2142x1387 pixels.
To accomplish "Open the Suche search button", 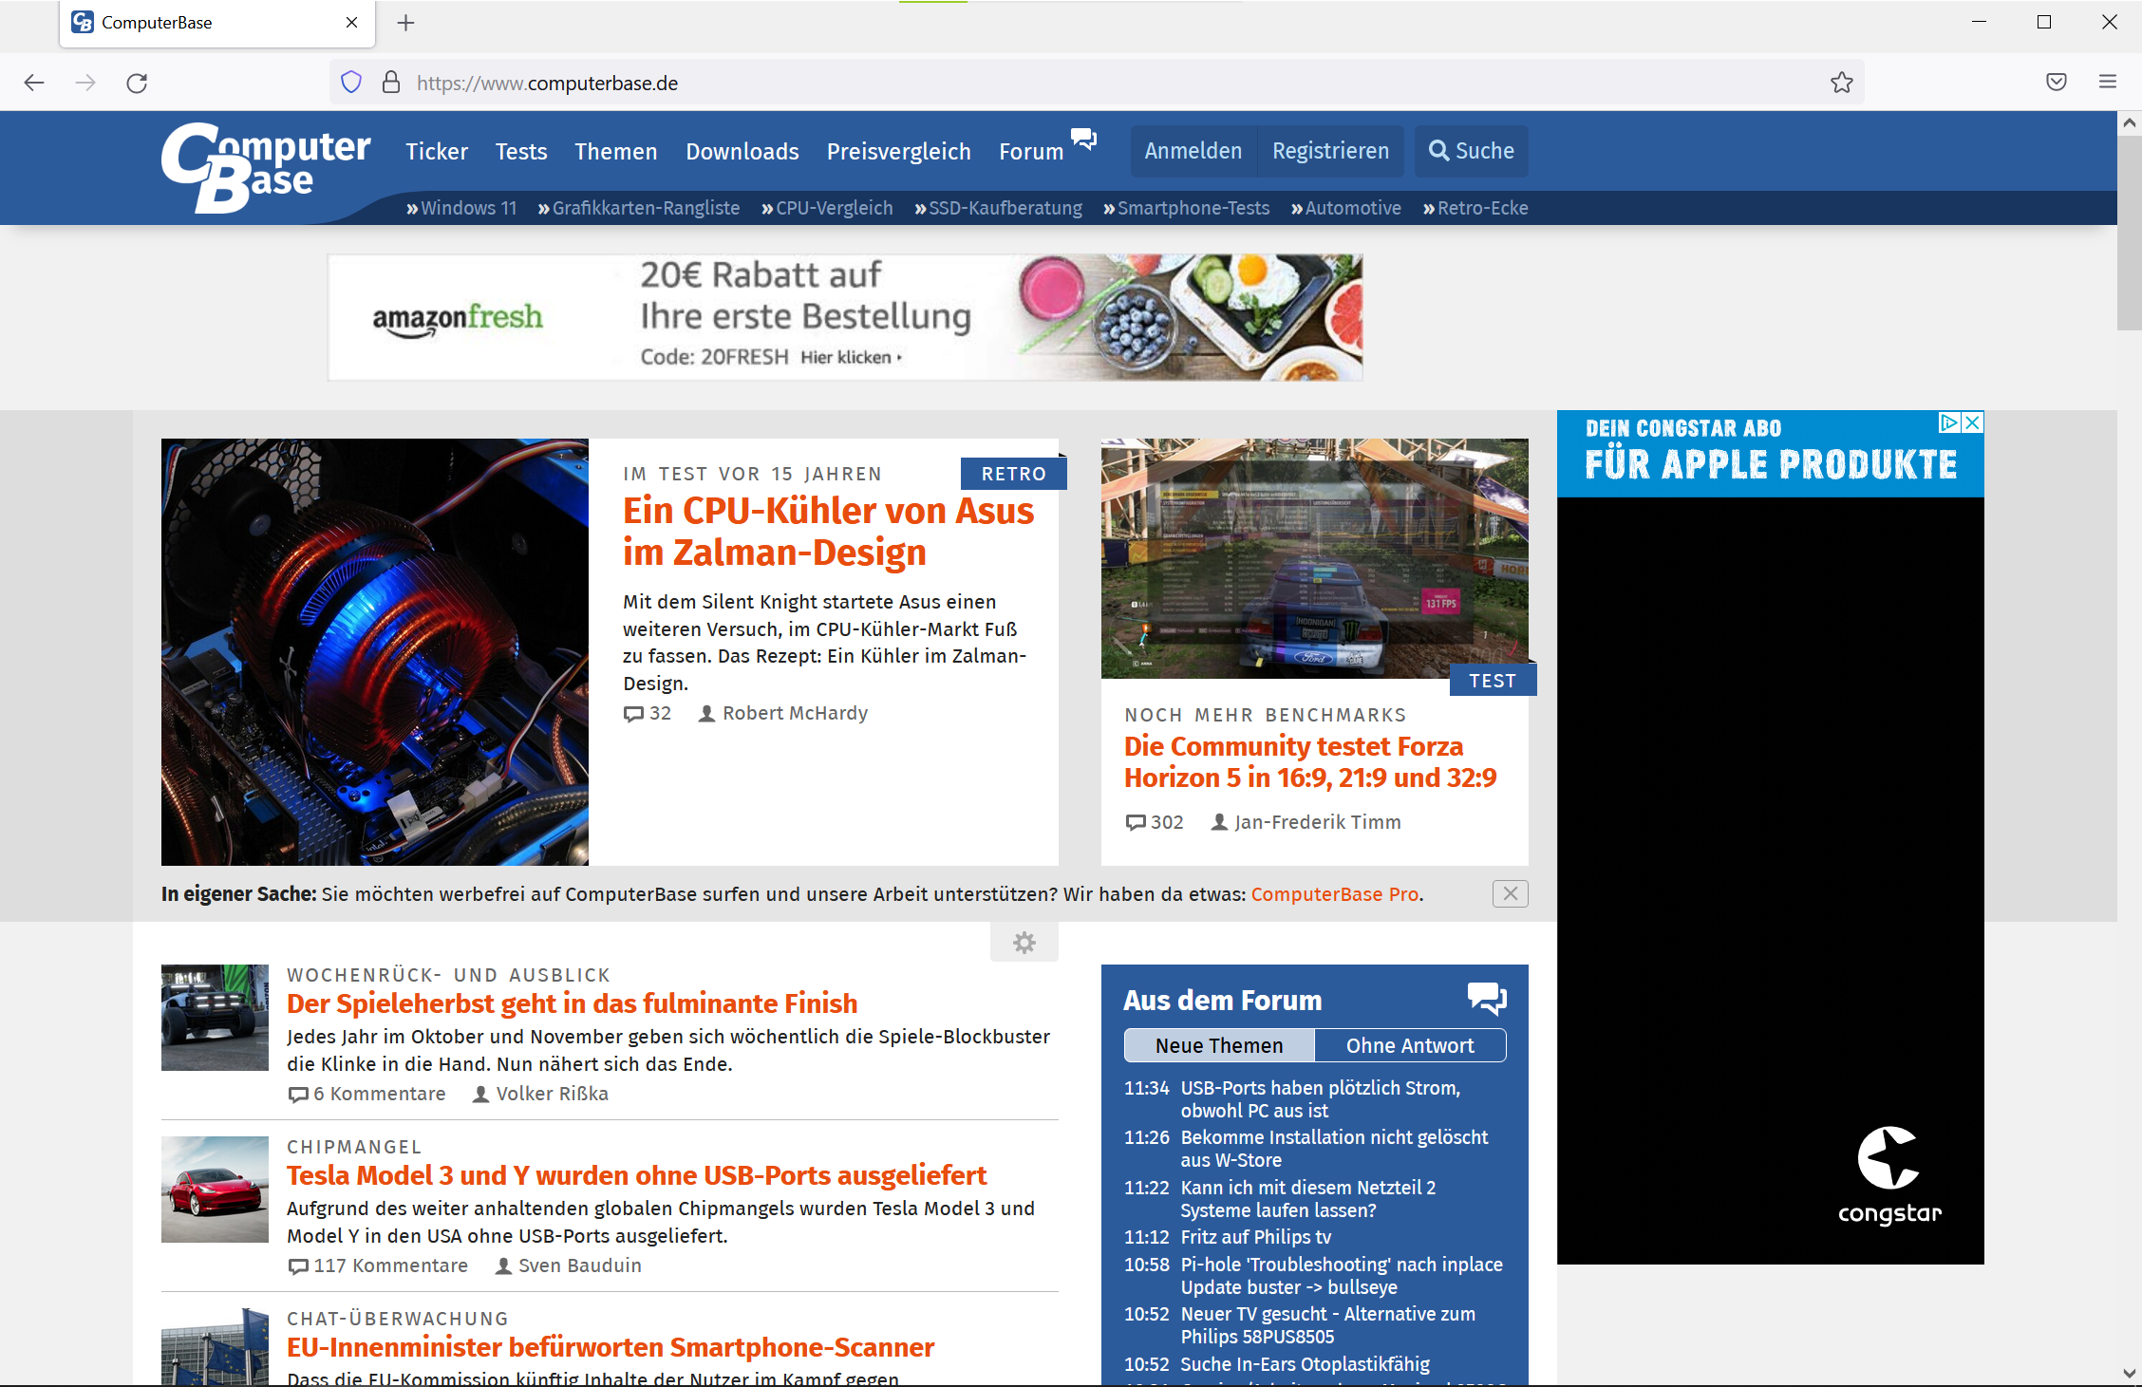I will tap(1471, 151).
